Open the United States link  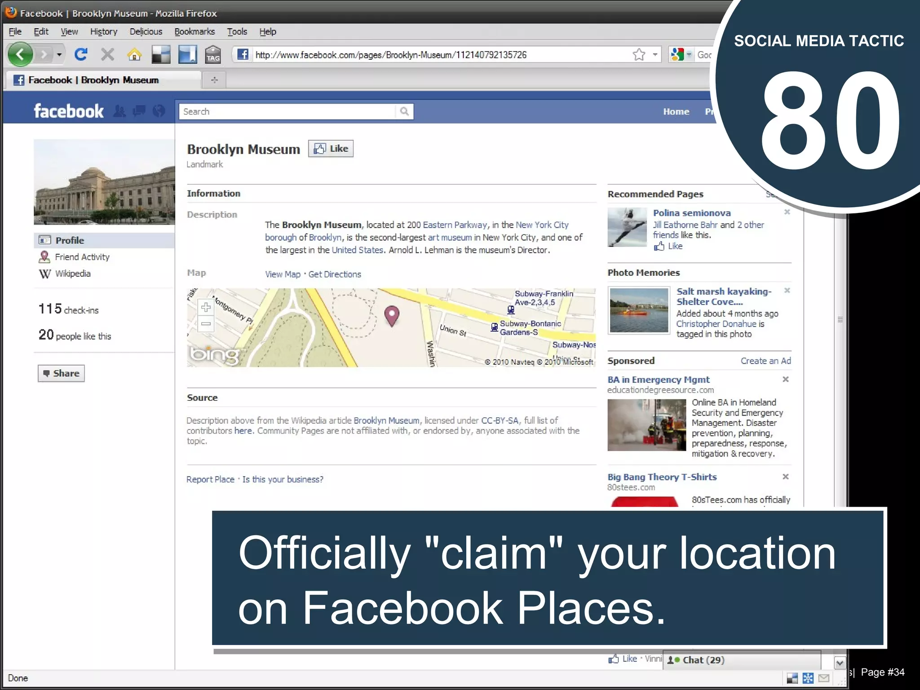tap(357, 250)
